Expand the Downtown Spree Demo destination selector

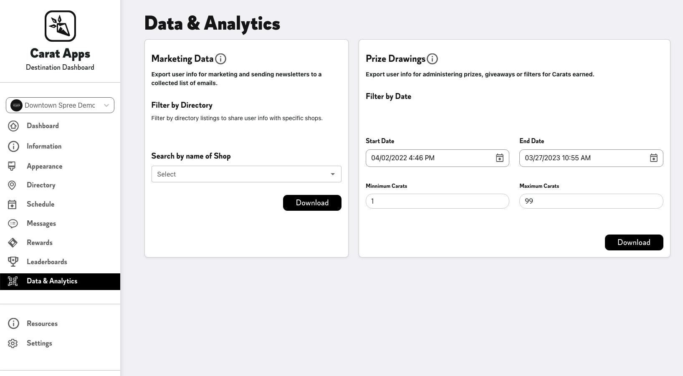pos(60,105)
